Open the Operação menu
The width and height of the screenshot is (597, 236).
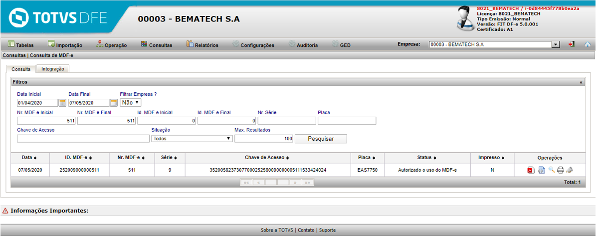tap(112, 45)
